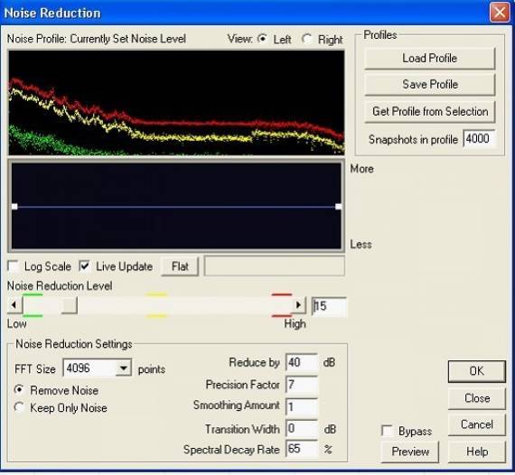The height and width of the screenshot is (475, 515).
Task: Click the right arrow of noise level slider
Action: click(x=298, y=305)
